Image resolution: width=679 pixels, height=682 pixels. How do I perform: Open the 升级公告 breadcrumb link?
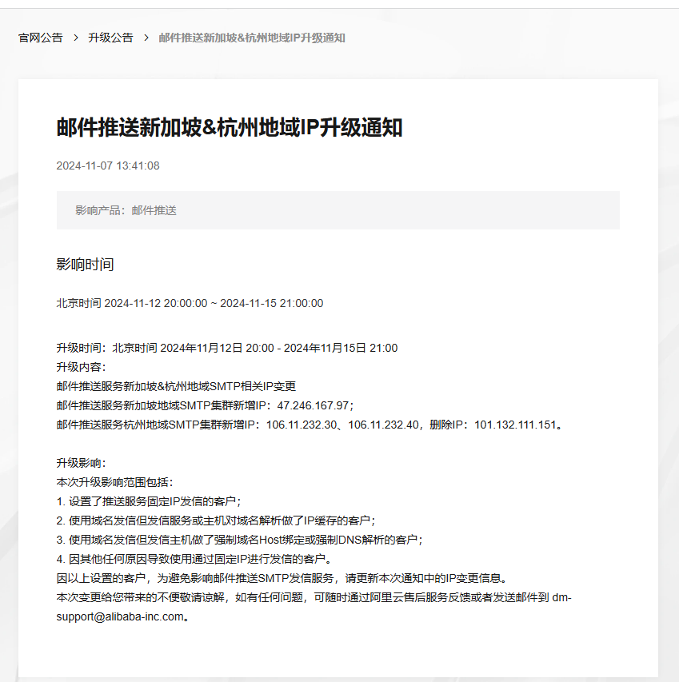coord(110,38)
